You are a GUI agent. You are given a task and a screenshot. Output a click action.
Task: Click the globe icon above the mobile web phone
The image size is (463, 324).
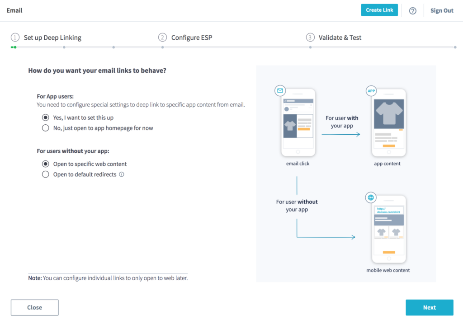coord(371,197)
